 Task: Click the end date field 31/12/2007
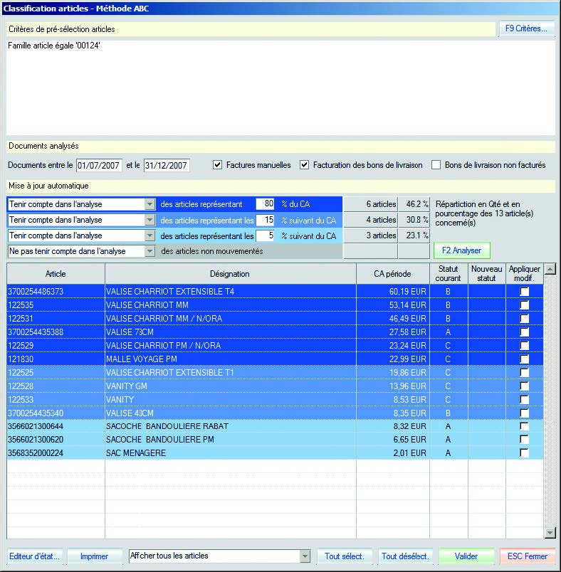167,165
